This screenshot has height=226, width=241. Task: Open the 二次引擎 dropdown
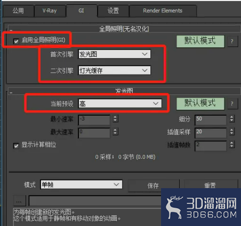tap(115, 70)
